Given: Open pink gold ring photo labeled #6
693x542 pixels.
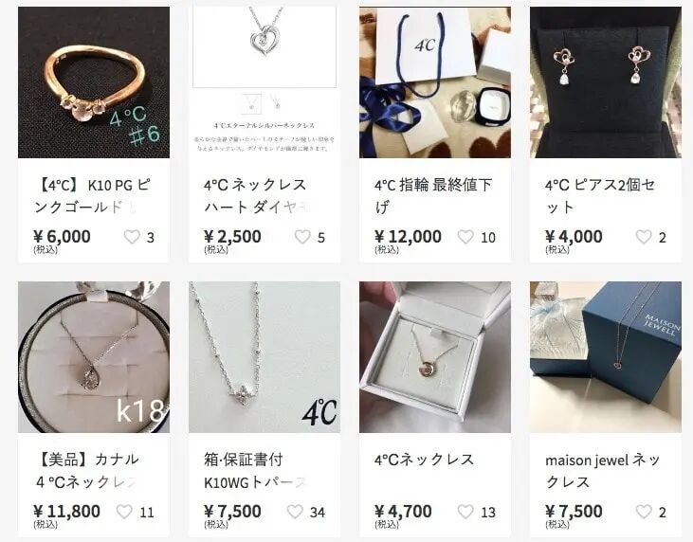Looking at the screenshot, I should (94, 82).
